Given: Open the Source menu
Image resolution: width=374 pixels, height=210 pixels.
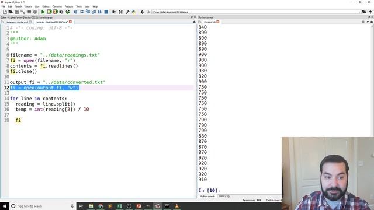Looking at the screenshot, I should 29,6.
